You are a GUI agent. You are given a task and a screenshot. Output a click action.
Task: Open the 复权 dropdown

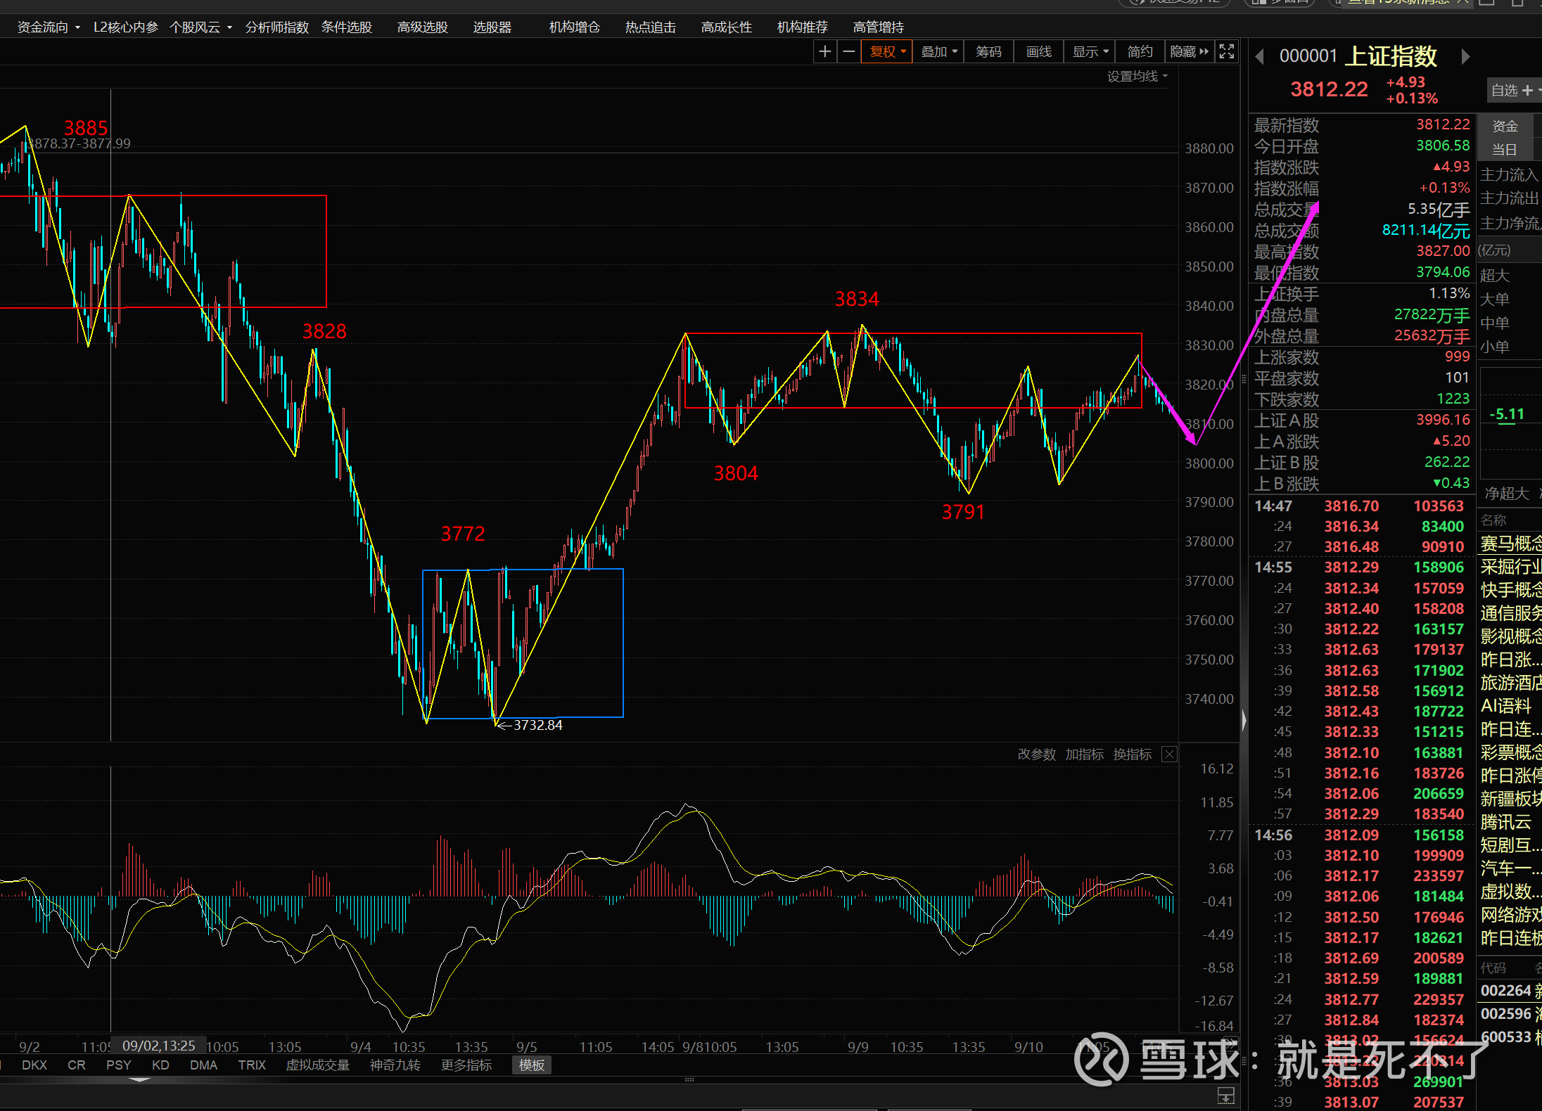coord(888,51)
